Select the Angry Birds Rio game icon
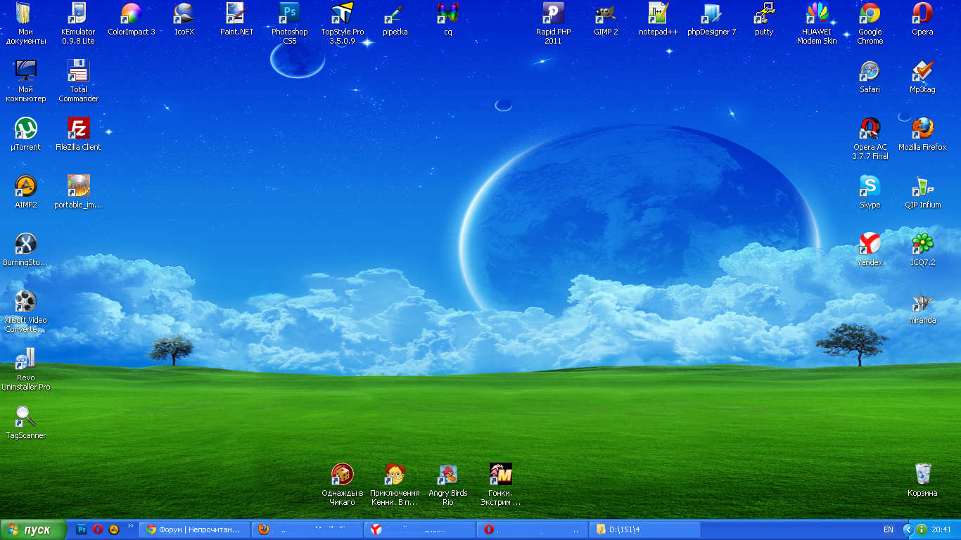The image size is (961, 540). coord(447,475)
